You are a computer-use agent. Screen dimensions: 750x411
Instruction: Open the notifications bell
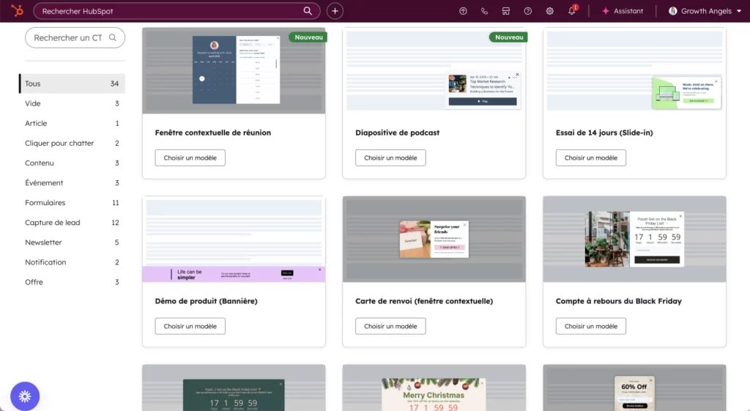coord(572,11)
